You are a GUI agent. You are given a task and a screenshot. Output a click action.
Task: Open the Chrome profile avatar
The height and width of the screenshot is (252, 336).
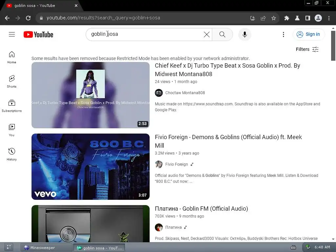(318, 18)
